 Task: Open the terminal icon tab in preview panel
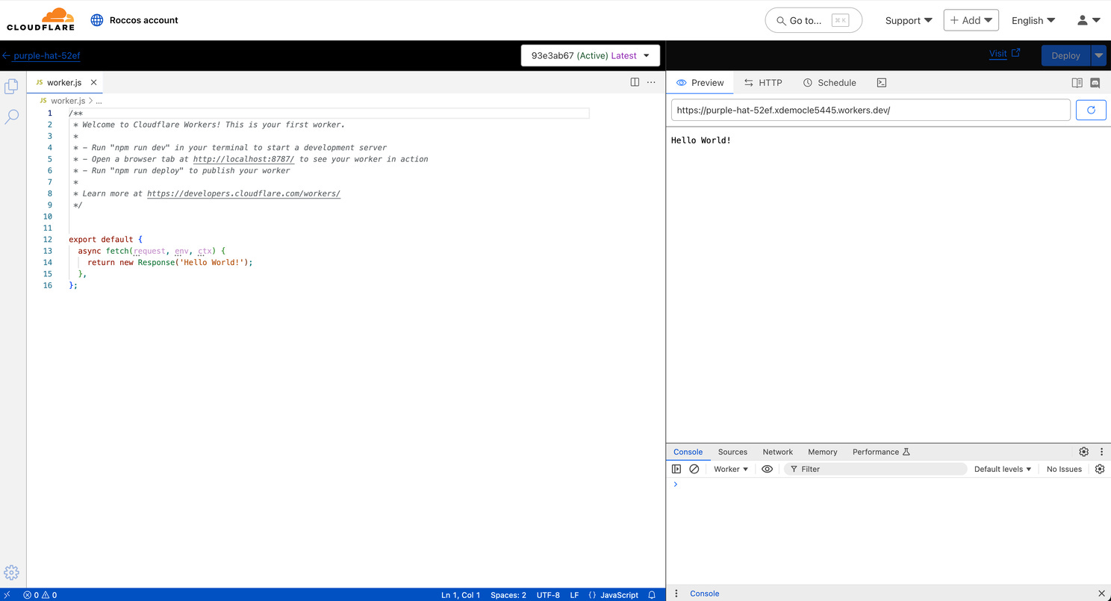click(882, 83)
